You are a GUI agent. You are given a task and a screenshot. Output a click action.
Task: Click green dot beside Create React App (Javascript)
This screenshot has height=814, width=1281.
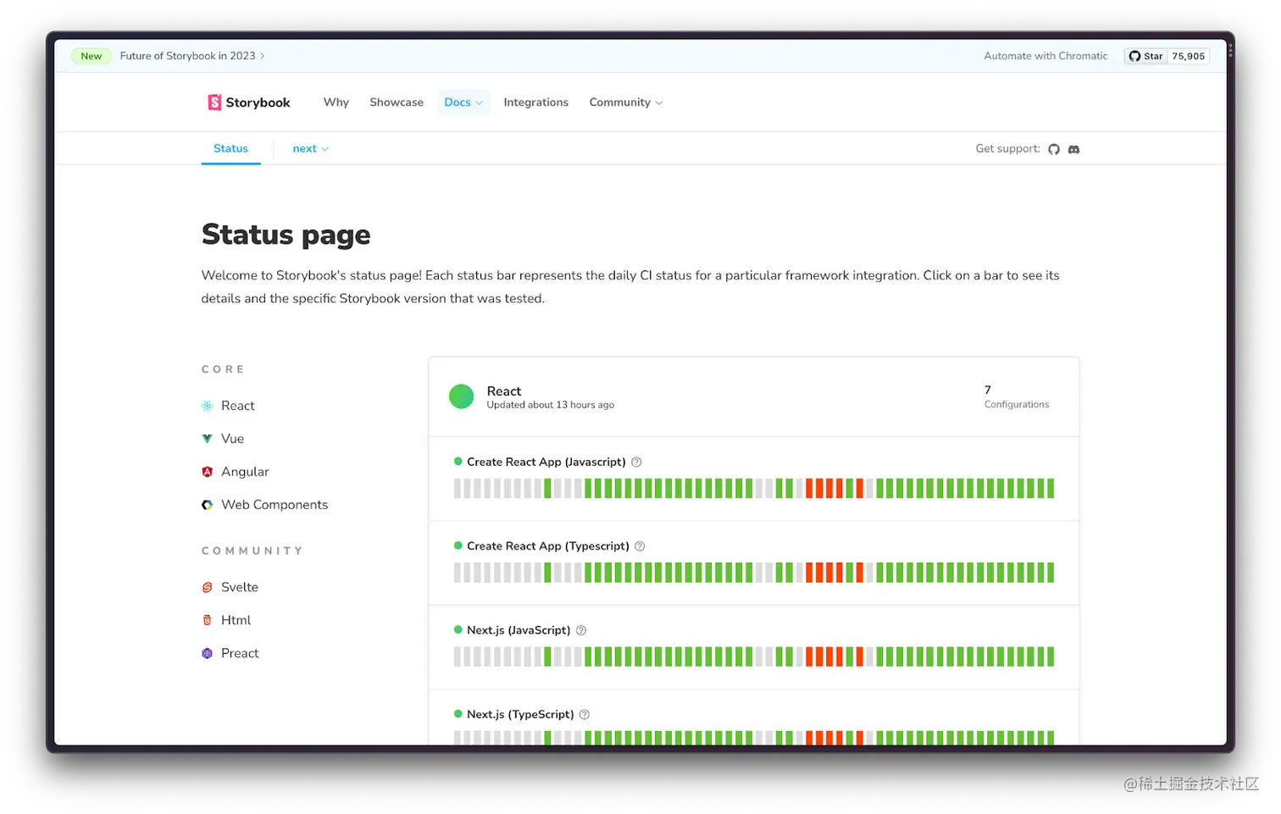pyautogui.click(x=458, y=462)
